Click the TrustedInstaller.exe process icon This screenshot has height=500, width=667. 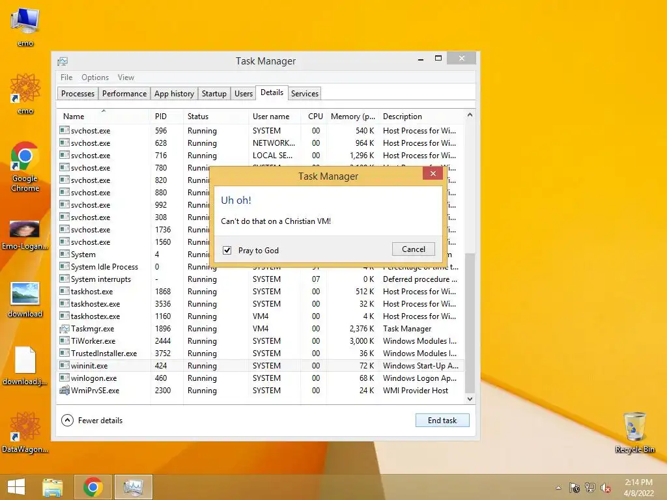[64, 354]
